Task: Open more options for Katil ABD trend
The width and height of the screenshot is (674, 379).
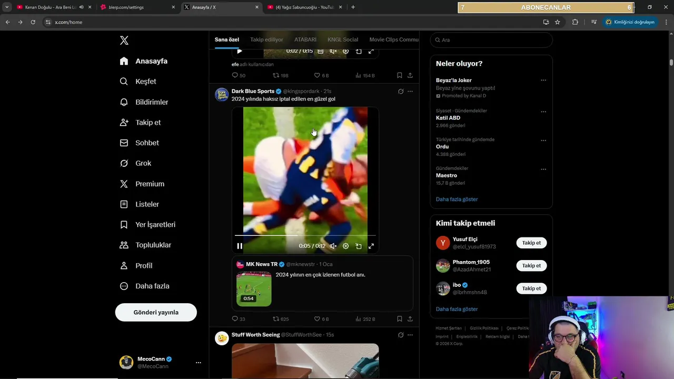Action: (x=543, y=112)
